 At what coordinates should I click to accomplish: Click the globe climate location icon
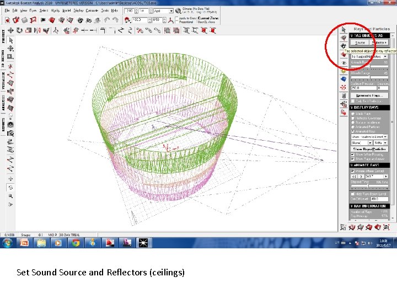point(178,10)
